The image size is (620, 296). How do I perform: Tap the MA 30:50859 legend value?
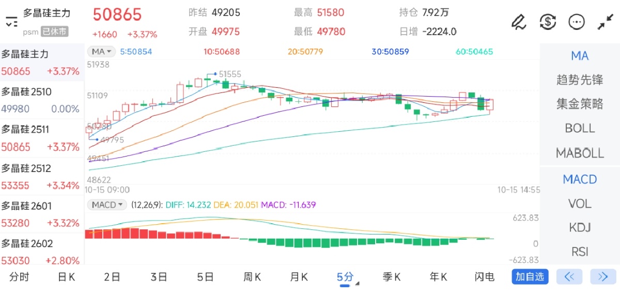pyautogui.click(x=391, y=52)
